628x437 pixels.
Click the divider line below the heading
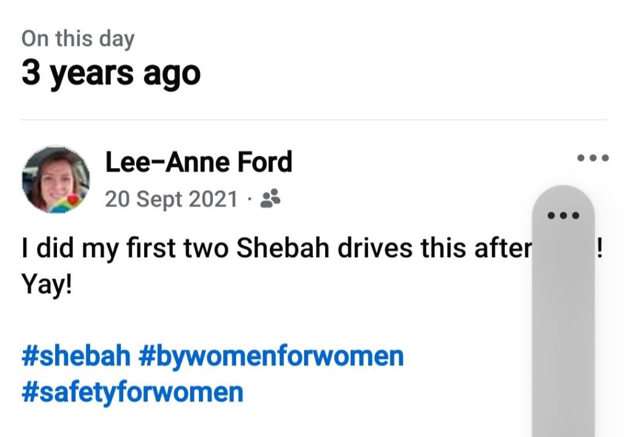[314, 120]
